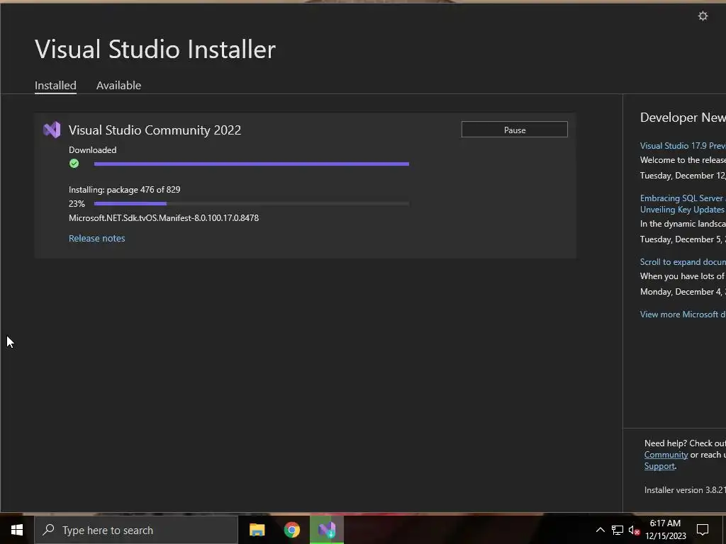Open Scroll to expand document news link
726x544 pixels.
[x=683, y=262]
